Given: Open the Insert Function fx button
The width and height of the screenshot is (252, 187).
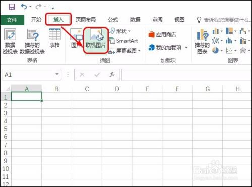Looking at the screenshot, I should pos(112,74).
